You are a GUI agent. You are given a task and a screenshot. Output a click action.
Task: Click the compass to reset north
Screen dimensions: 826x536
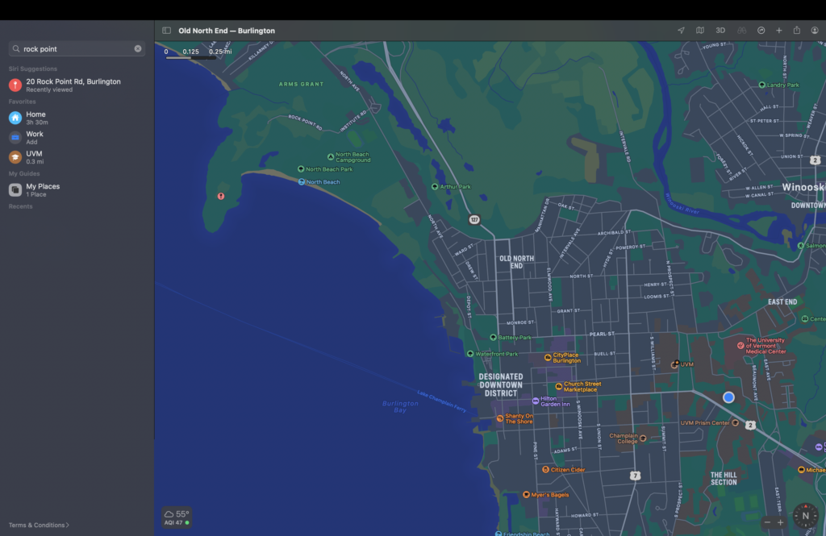coord(804,516)
